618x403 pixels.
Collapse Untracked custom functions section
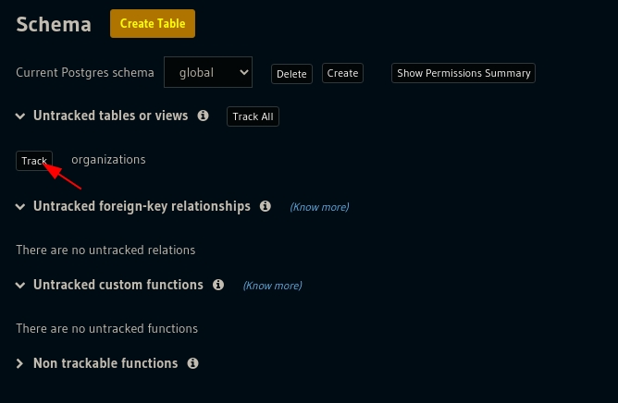point(20,286)
